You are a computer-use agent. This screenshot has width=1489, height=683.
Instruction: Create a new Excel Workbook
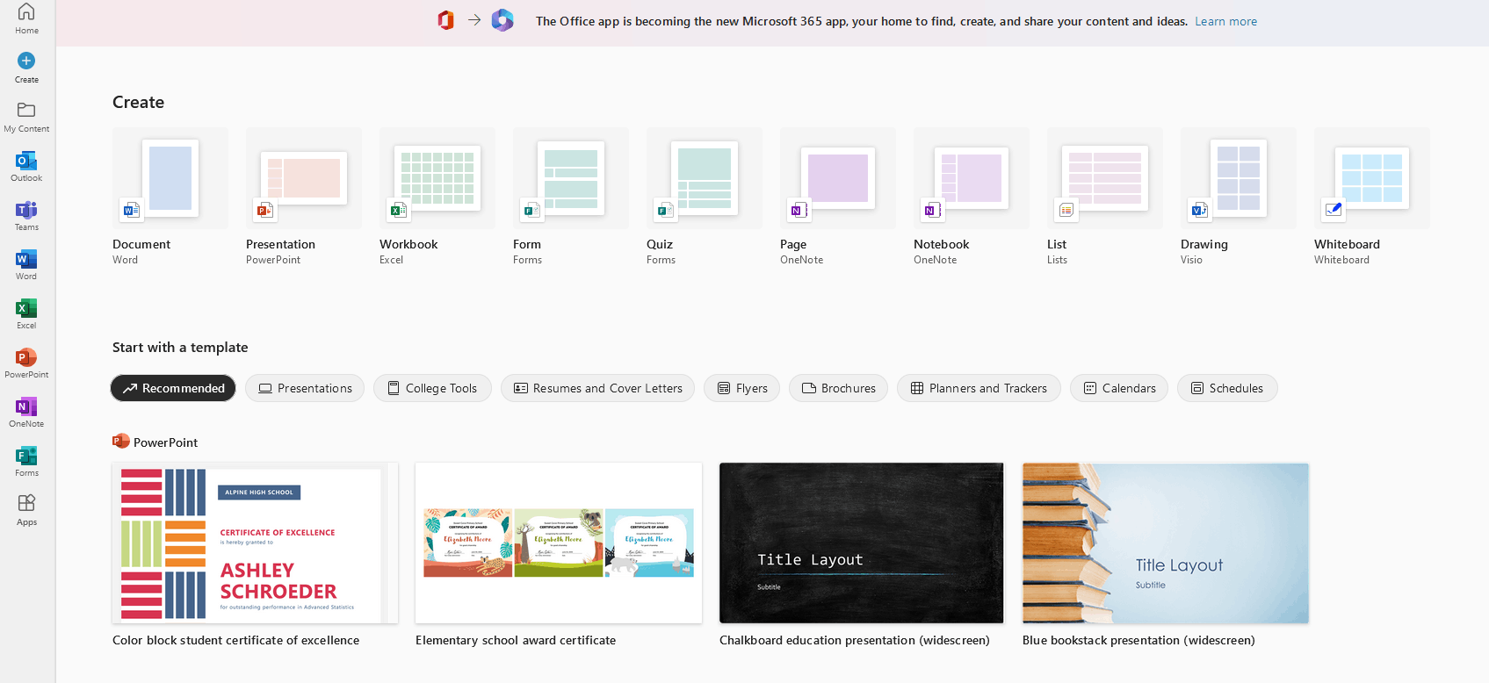437,197
